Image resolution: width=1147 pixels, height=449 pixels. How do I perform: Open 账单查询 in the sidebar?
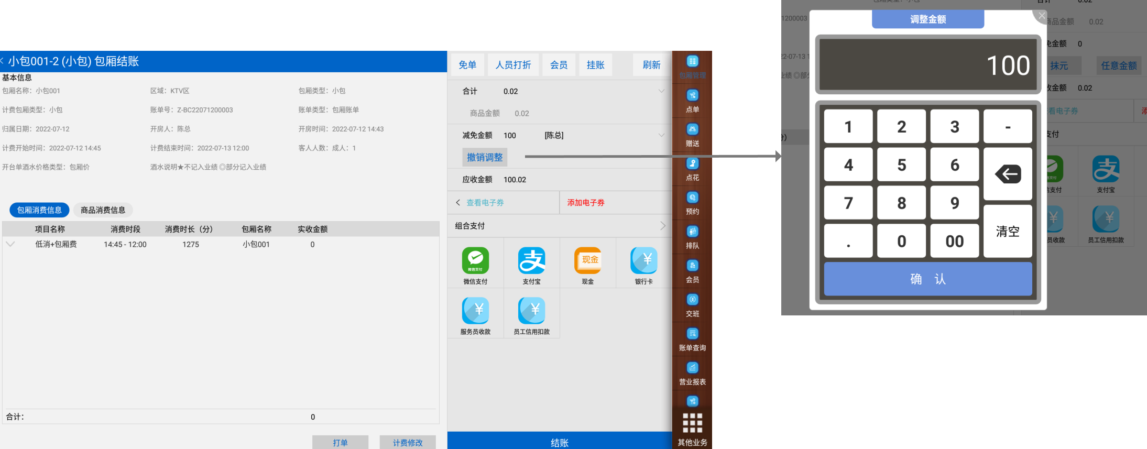(692, 340)
